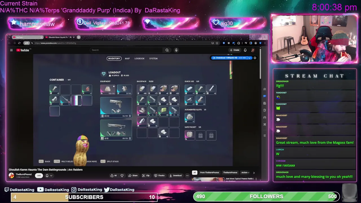Viewport: 361px width, 203px height.
Task: Select the red fuel canister in Container
Action: point(87,89)
